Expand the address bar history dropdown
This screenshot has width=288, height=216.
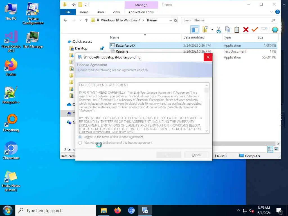(x=171, y=20)
